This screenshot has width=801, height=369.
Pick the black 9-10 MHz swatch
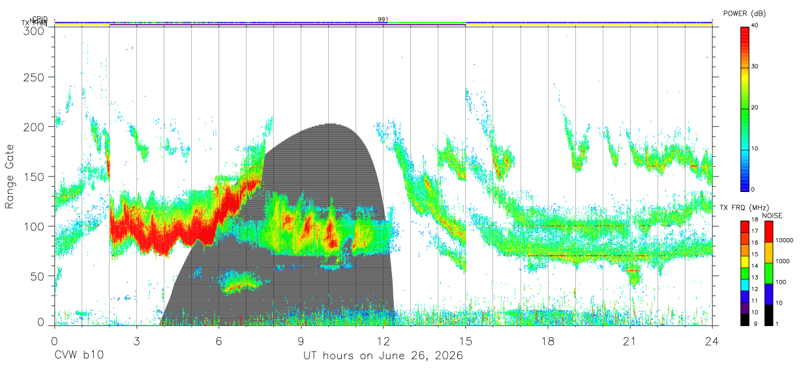745,320
